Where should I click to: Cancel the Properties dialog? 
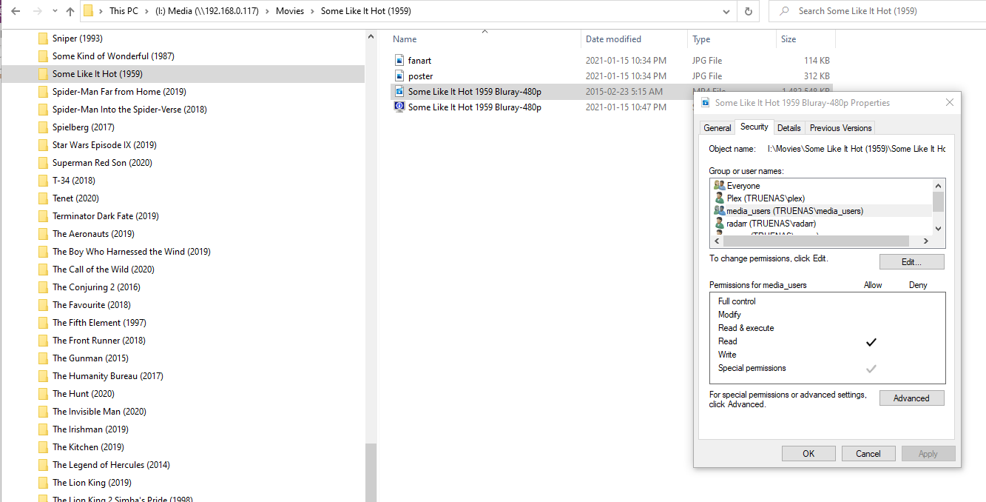[x=868, y=454]
